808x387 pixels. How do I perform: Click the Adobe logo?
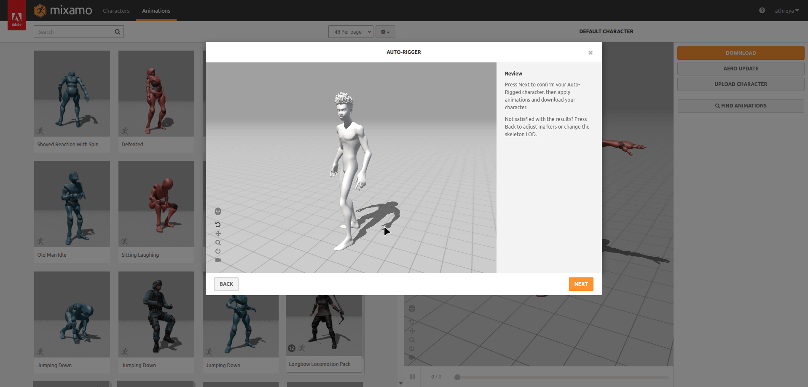16,15
